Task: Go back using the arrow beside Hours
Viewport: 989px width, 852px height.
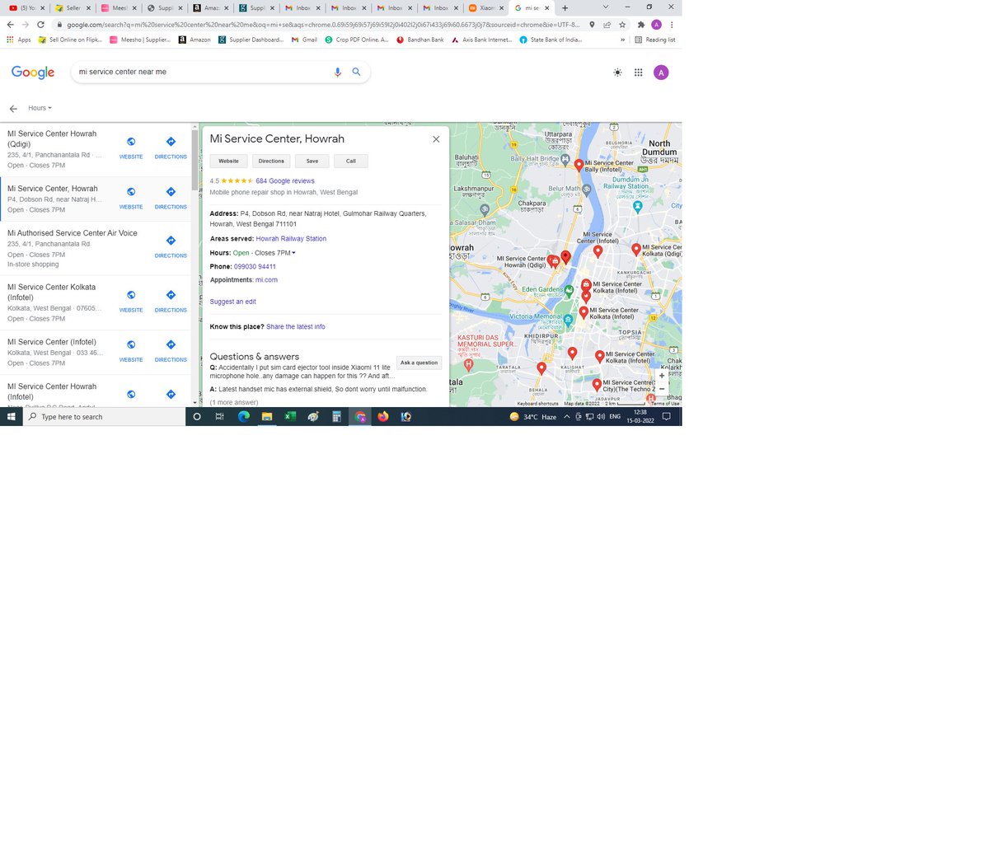Action: point(13,109)
